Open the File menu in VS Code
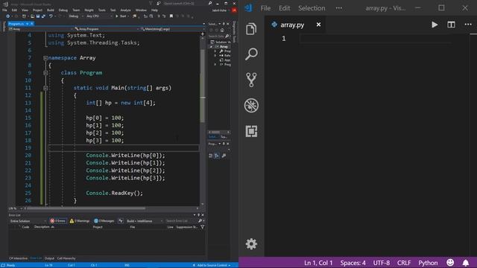Screen dimensions: 477x268 pos(265,8)
